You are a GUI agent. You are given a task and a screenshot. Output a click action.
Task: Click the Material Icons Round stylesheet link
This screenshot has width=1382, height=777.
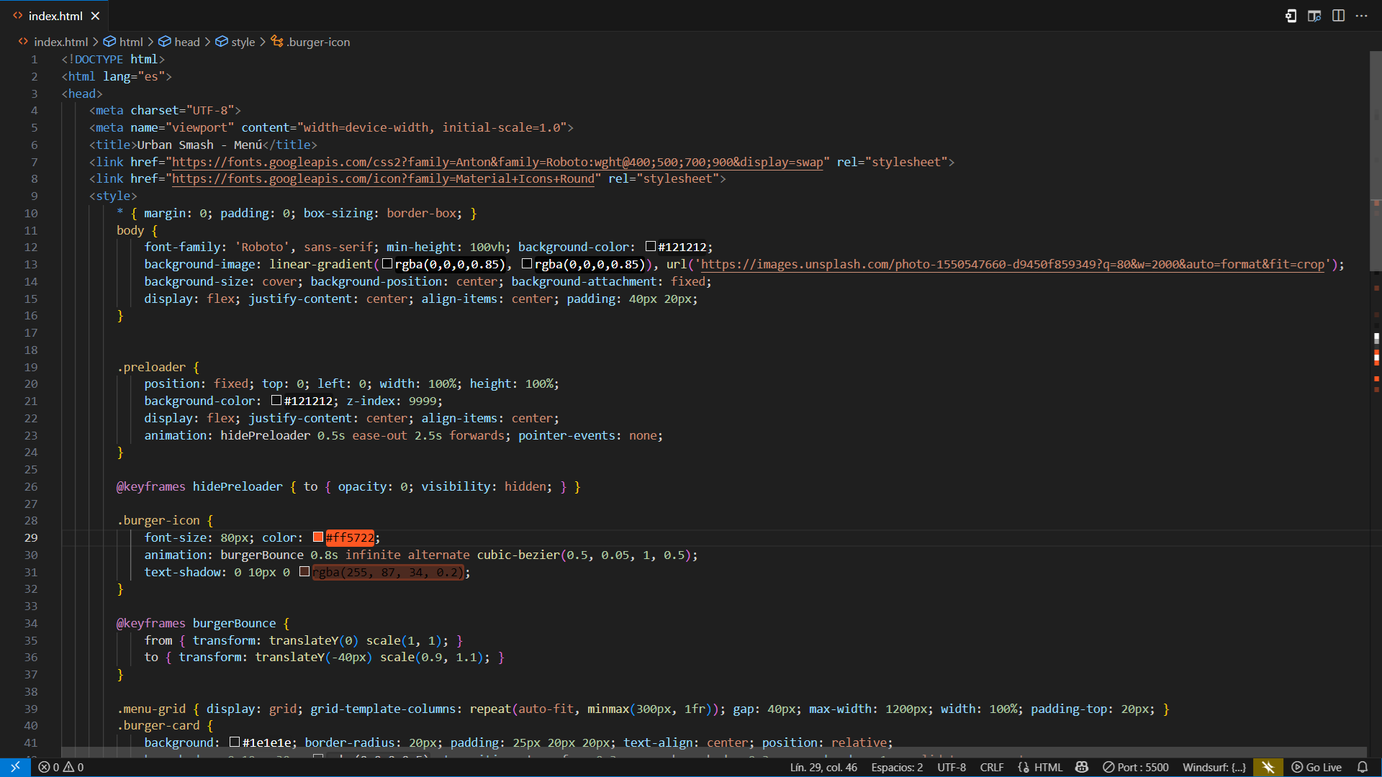(x=383, y=179)
